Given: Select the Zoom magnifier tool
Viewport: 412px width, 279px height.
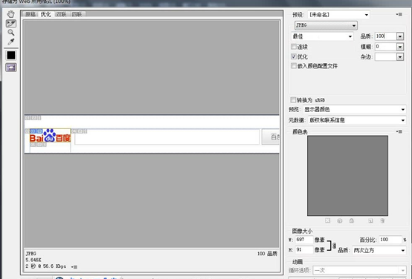Looking at the screenshot, I should click(10, 33).
